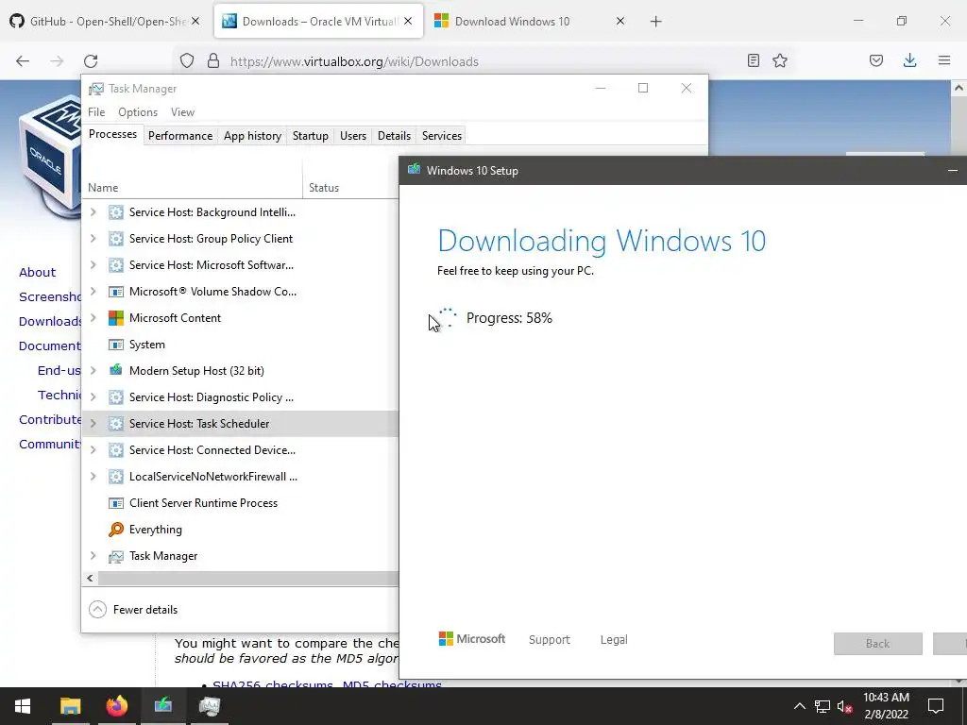Click the Everything search app icon
This screenshot has height=725, width=967.
(116, 530)
